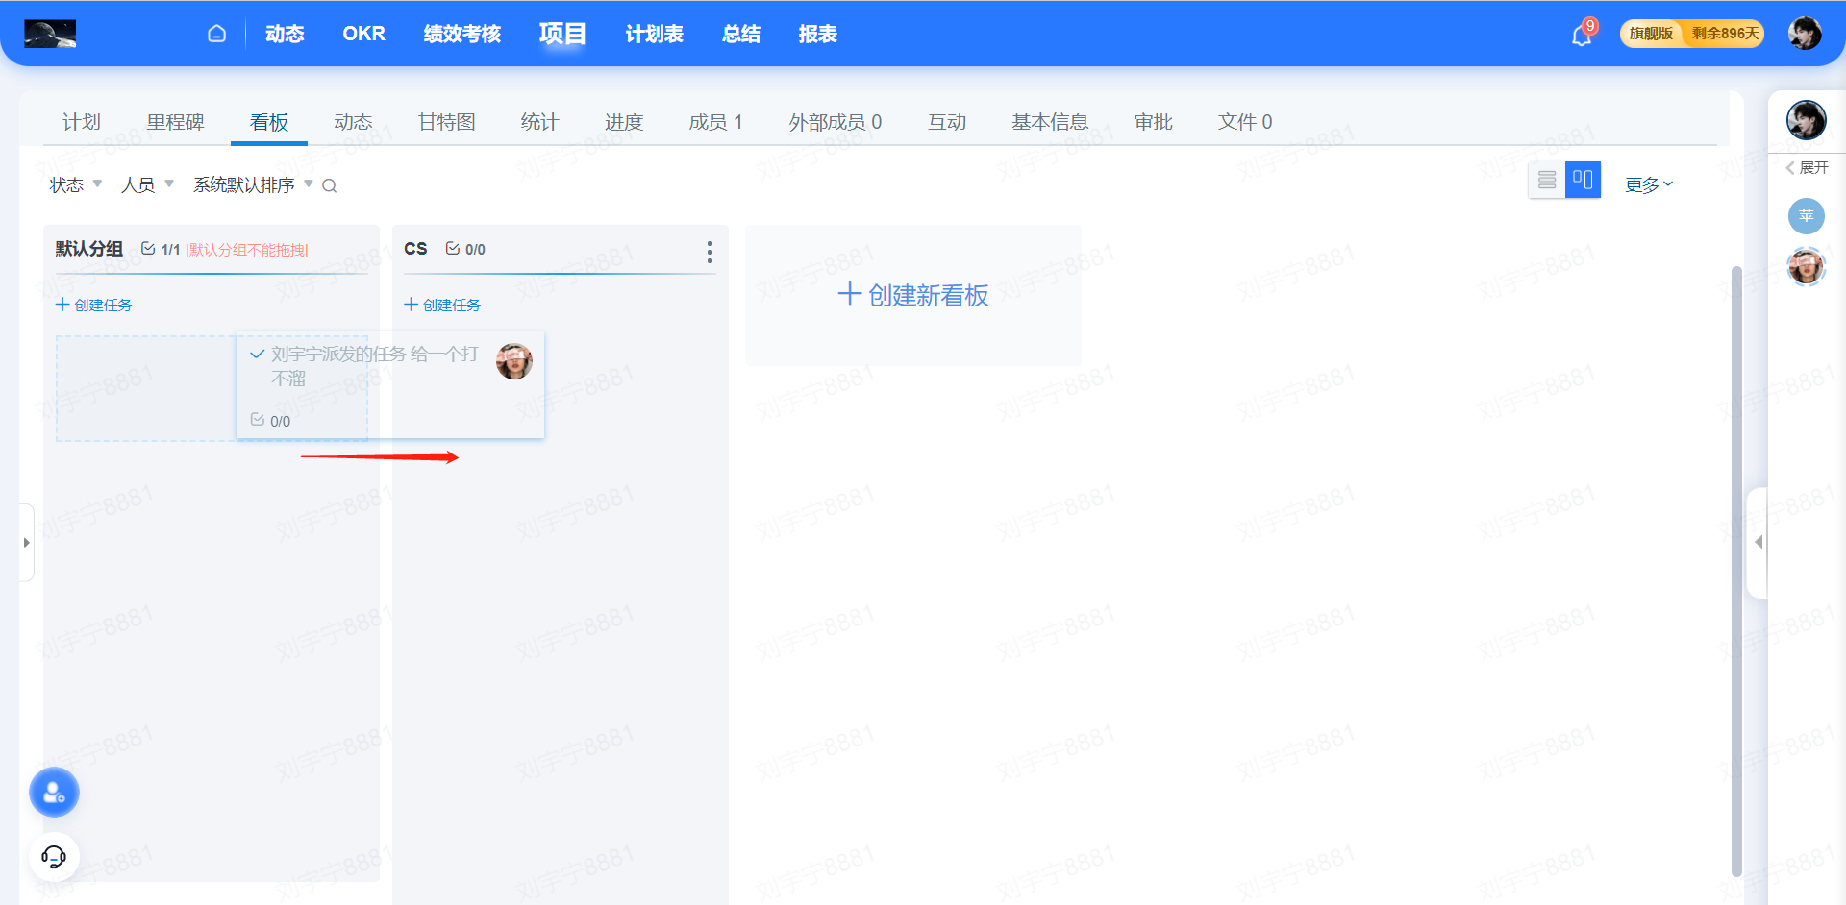Open user profile avatar in top-right header
1846x905 pixels.
1804,34
